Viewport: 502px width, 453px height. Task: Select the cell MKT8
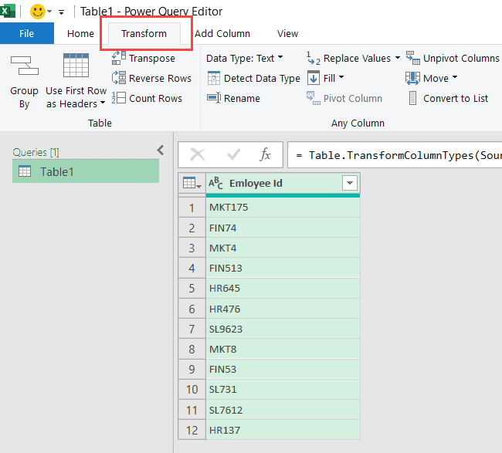(x=283, y=349)
